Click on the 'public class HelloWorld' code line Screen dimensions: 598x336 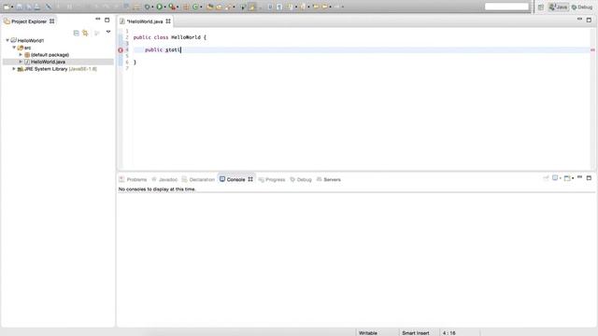[170, 37]
